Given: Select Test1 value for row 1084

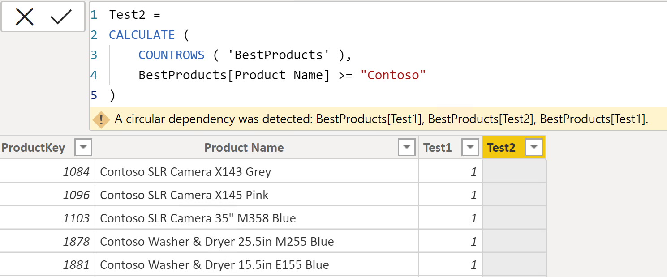Looking at the screenshot, I should (x=451, y=171).
